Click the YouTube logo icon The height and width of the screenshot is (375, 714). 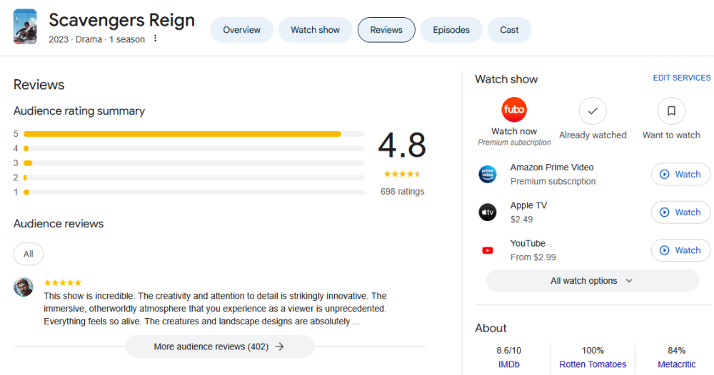coord(487,250)
